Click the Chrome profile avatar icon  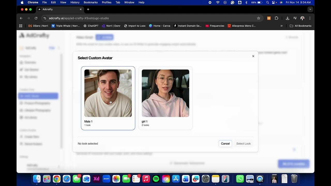pyautogui.click(x=302, y=18)
